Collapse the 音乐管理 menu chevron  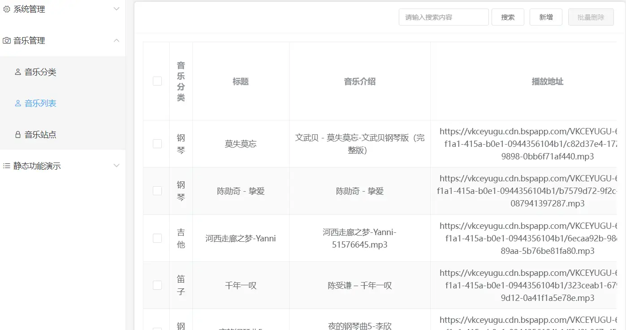pyautogui.click(x=117, y=41)
